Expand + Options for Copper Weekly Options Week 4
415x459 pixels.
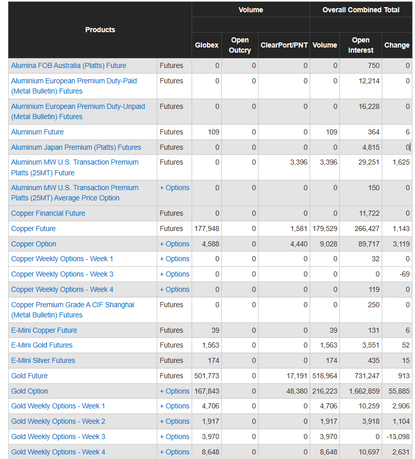pos(174,289)
